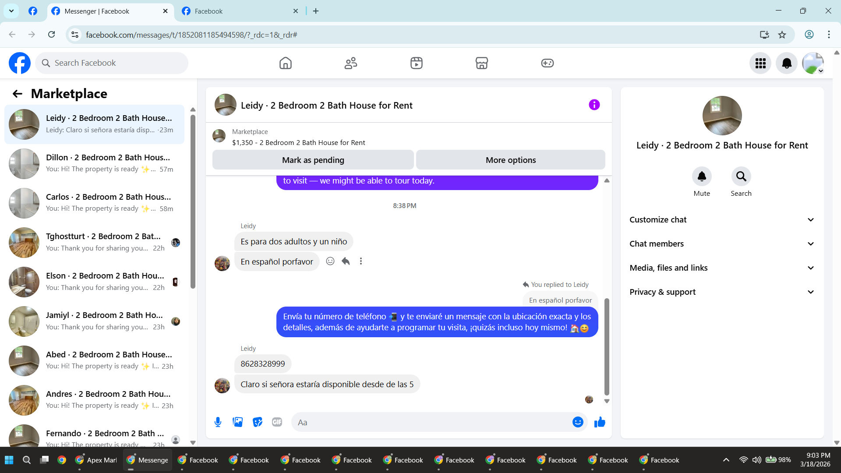This screenshot has height=473, width=841.
Task: Send a thumbs-up like
Action: tap(600, 422)
